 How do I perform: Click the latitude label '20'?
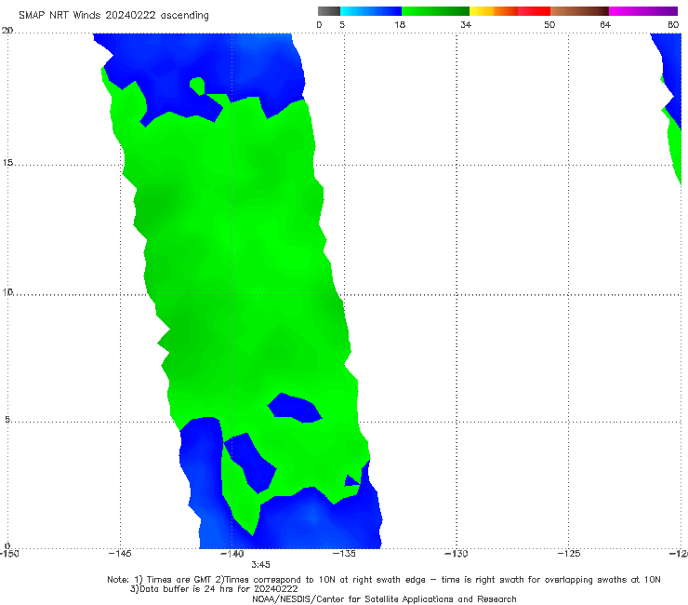(x=7, y=31)
